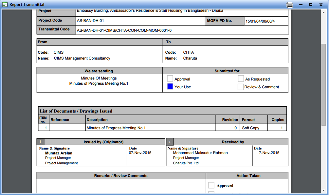Minimize the Report Transmittal window
The image size is (329, 195).
[301, 5]
